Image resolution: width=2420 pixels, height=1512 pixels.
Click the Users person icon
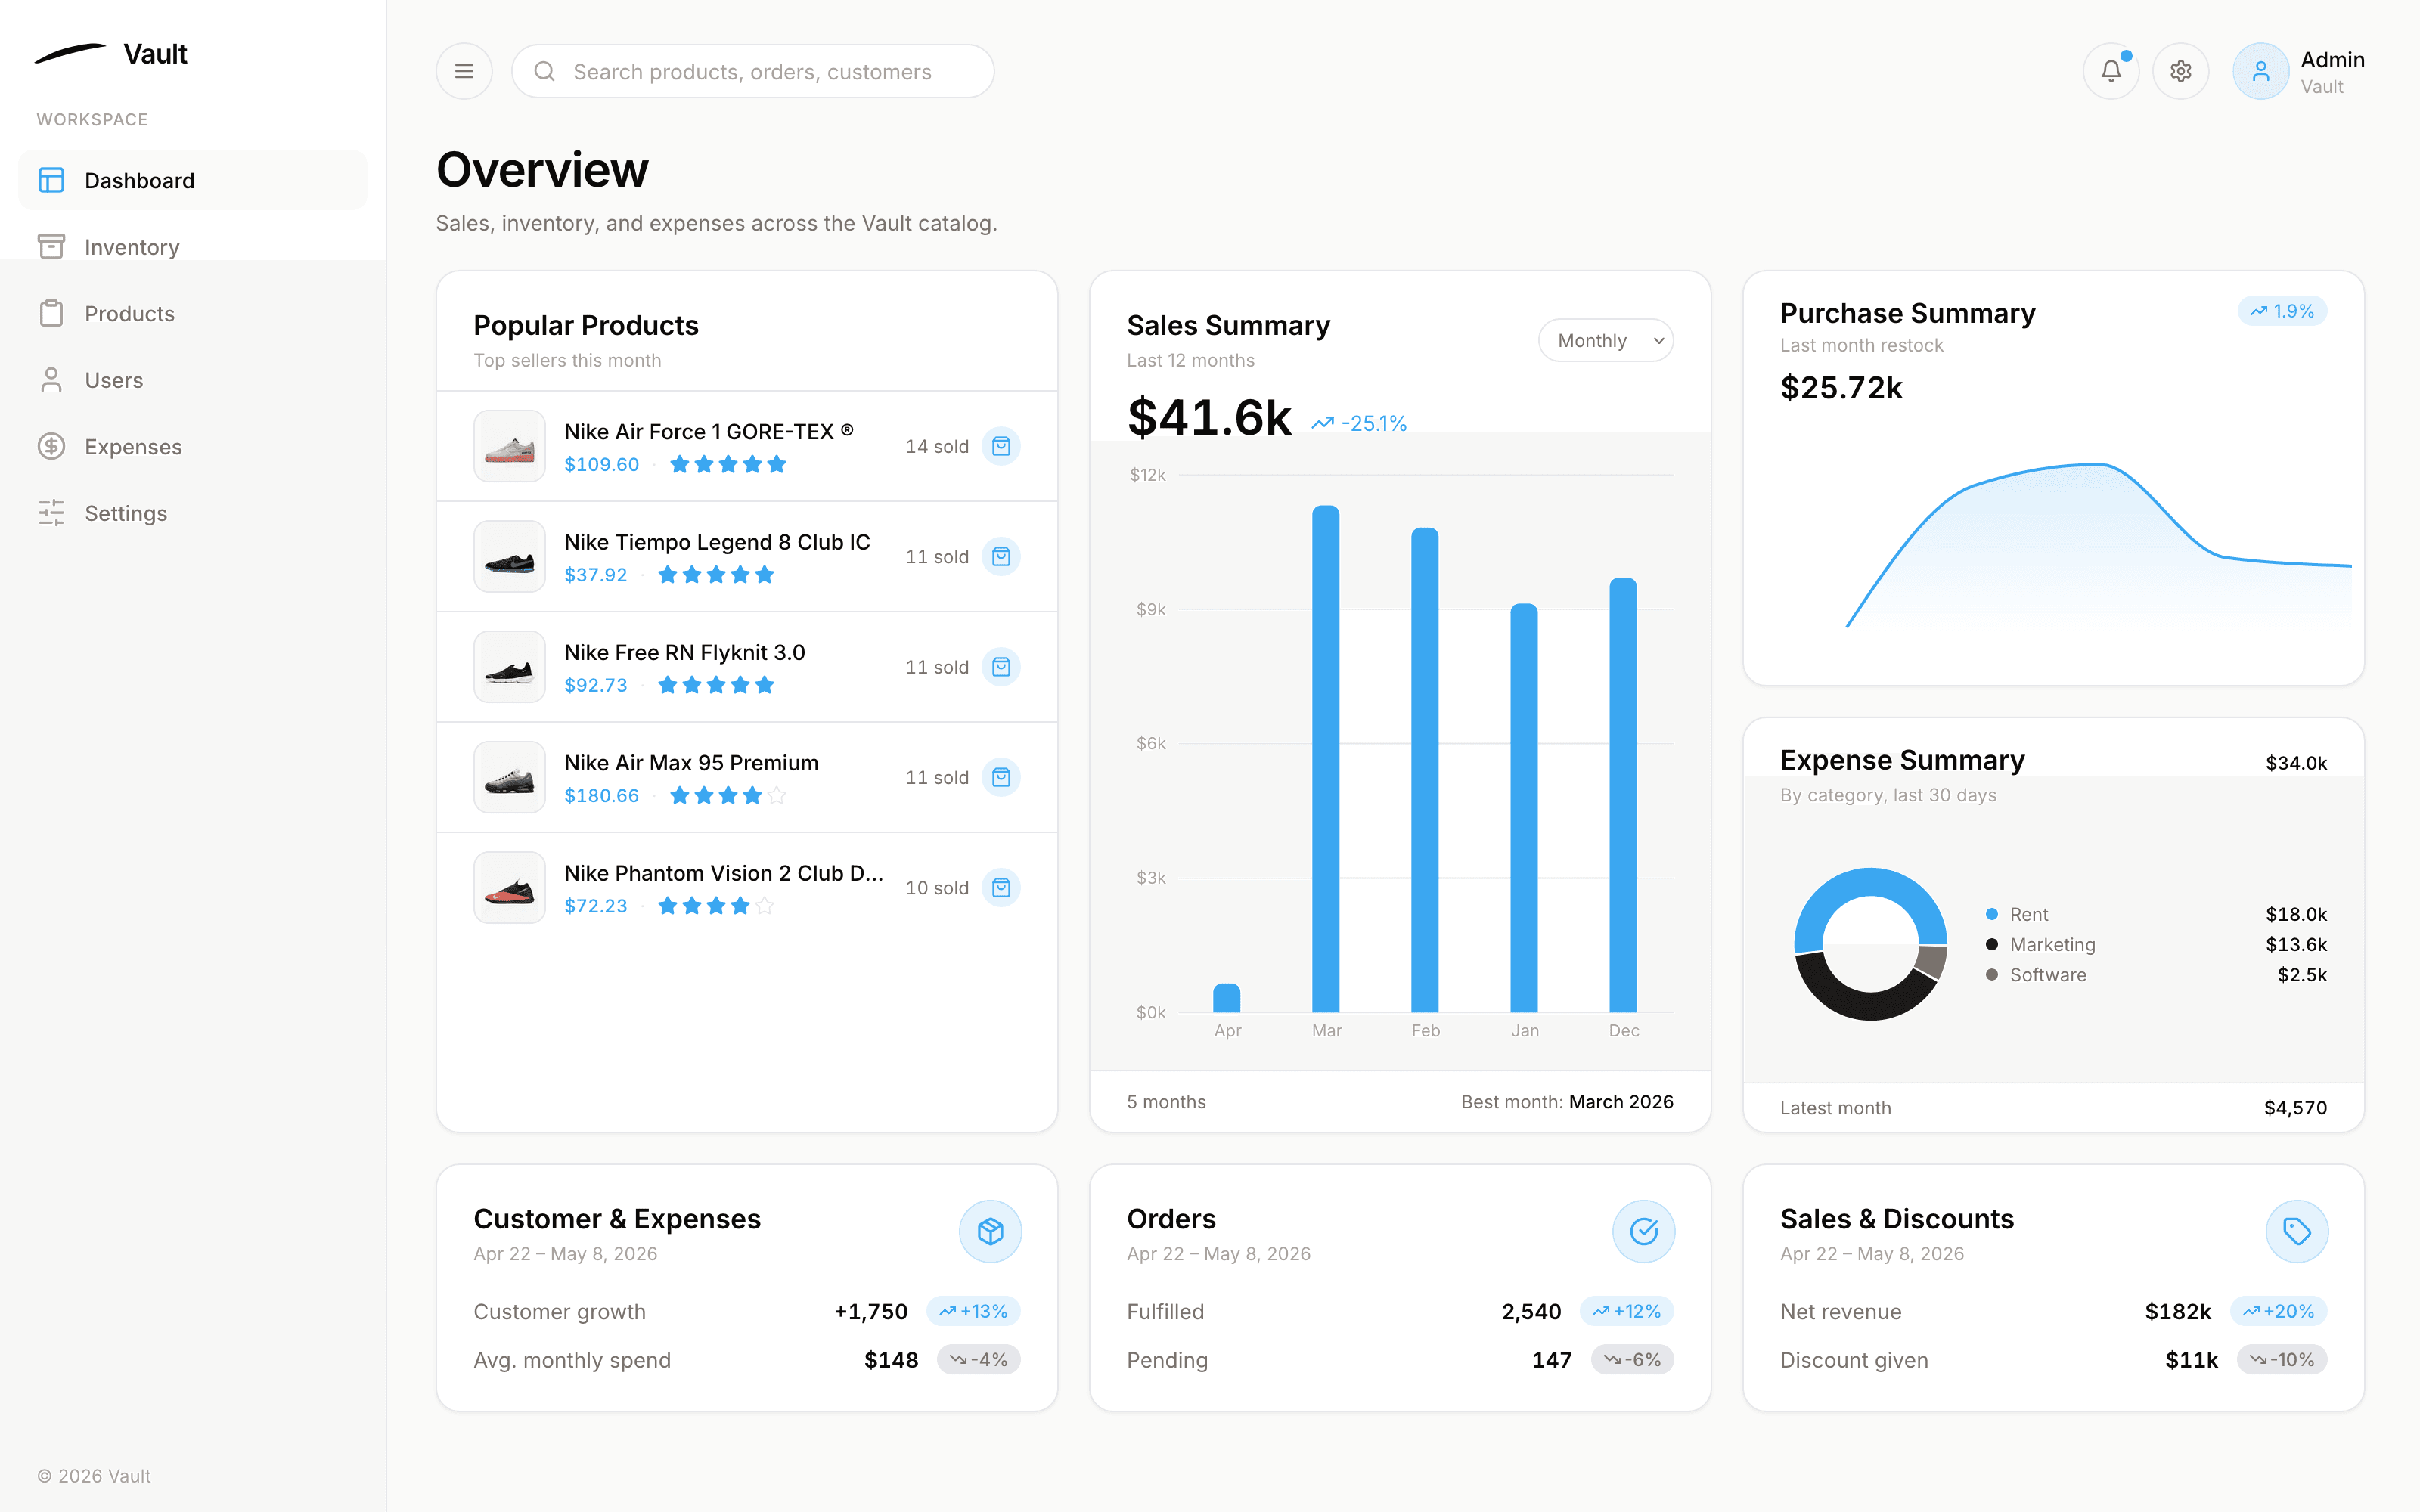(51, 380)
